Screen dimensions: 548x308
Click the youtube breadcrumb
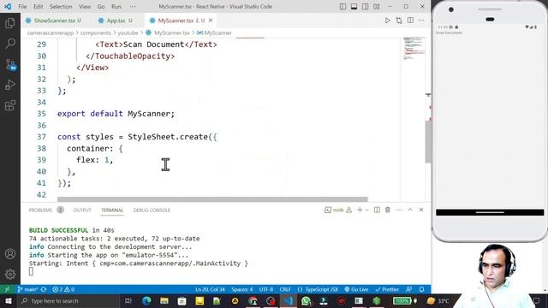coord(128,33)
